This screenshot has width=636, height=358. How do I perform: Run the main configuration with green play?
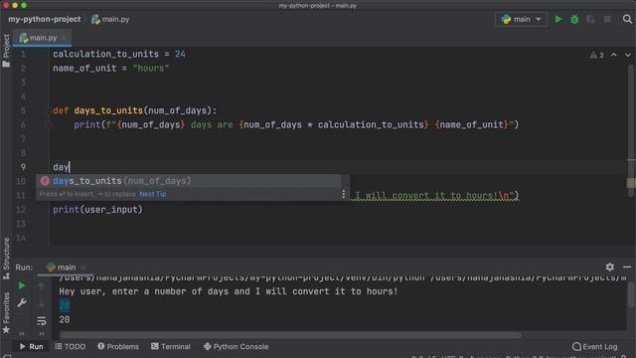pyautogui.click(x=558, y=19)
